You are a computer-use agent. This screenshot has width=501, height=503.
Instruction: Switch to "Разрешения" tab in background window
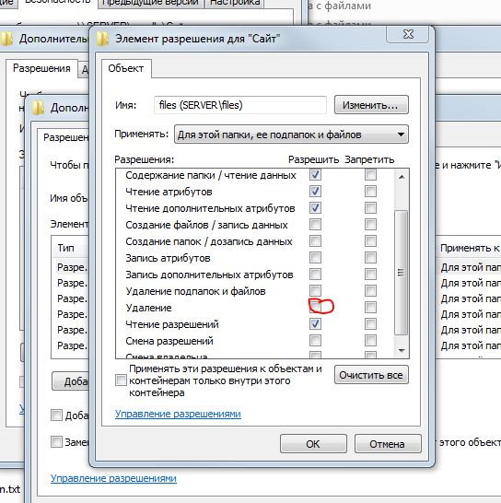41,68
